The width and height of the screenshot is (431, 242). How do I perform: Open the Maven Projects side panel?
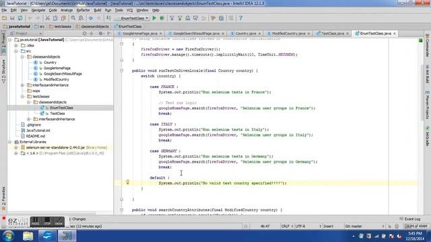[428, 105]
